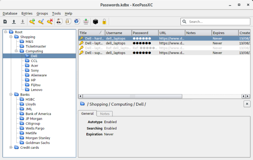
Task: Expand the Credit cards group
Action: coord(11,147)
